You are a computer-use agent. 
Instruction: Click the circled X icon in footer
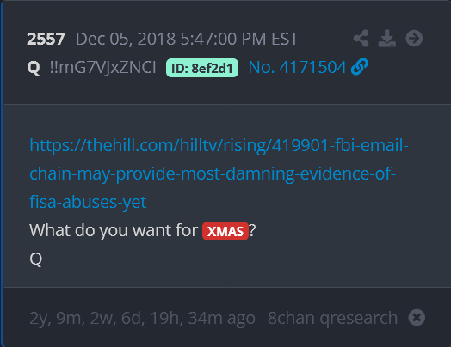(x=417, y=318)
